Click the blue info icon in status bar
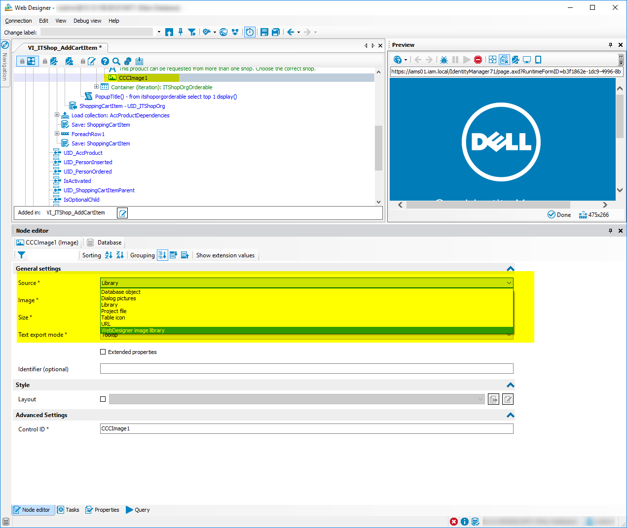Image resolution: width=627 pixels, height=528 pixels. 465,522
